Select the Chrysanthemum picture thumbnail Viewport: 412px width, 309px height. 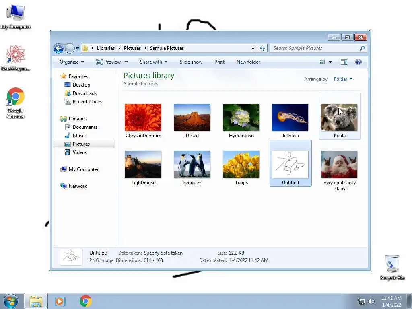pyautogui.click(x=143, y=117)
